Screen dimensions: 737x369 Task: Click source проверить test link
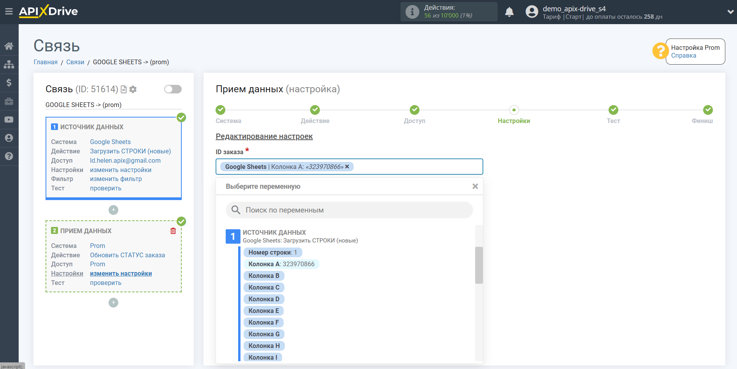pyautogui.click(x=105, y=188)
